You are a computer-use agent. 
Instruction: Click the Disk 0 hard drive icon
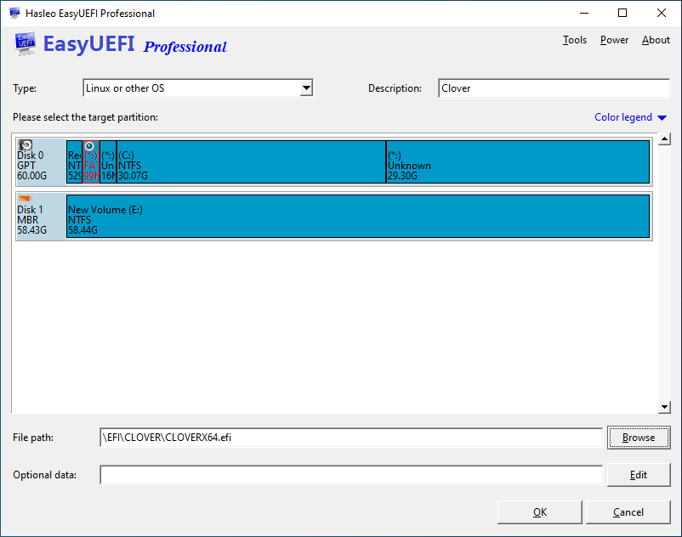pos(26,144)
